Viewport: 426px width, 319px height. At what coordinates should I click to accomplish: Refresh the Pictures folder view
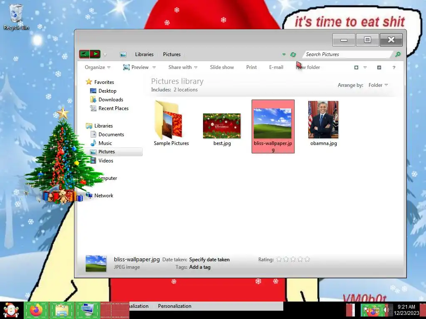click(x=293, y=54)
